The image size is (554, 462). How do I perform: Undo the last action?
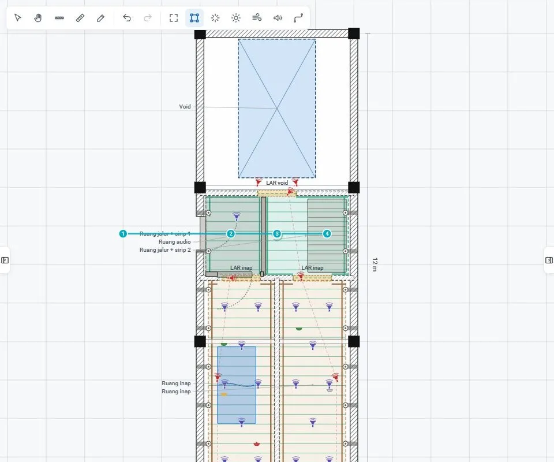127,18
